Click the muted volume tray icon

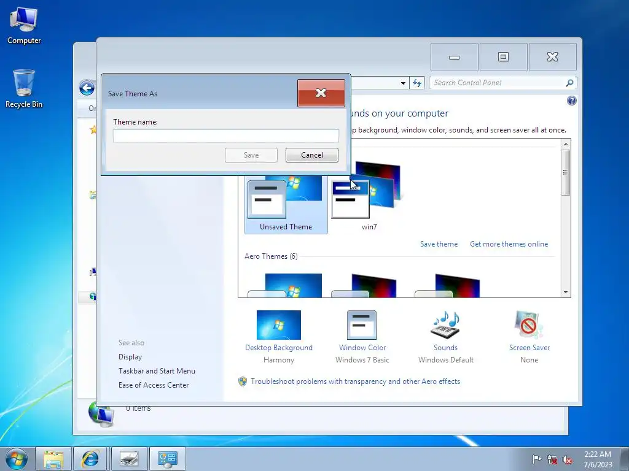(x=567, y=459)
